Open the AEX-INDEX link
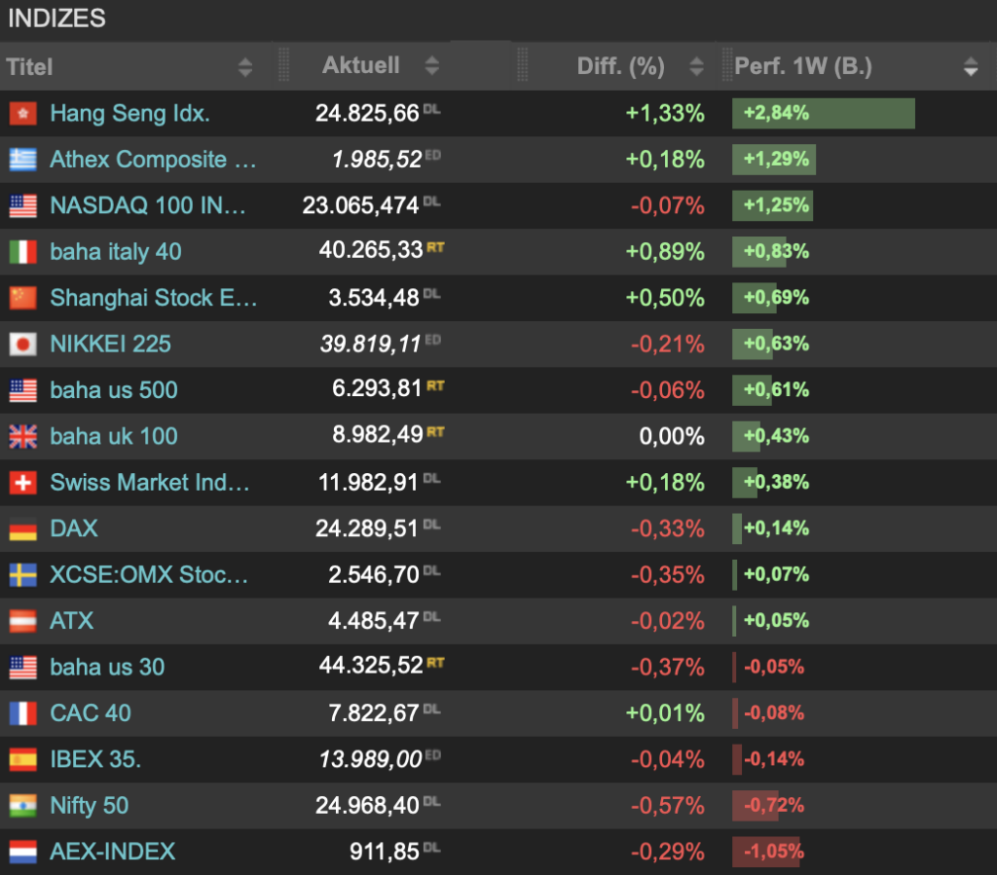997x875 pixels. (113, 852)
